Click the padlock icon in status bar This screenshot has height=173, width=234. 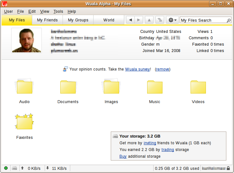[228, 168]
